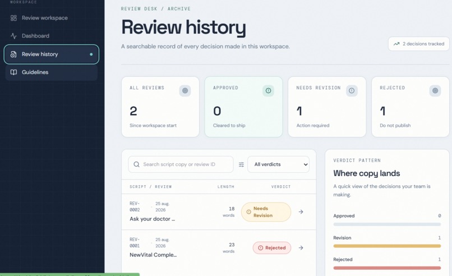Image resolution: width=452 pixels, height=276 pixels.
Task: Click the Review workspace grid icon
Action: click(x=13, y=18)
